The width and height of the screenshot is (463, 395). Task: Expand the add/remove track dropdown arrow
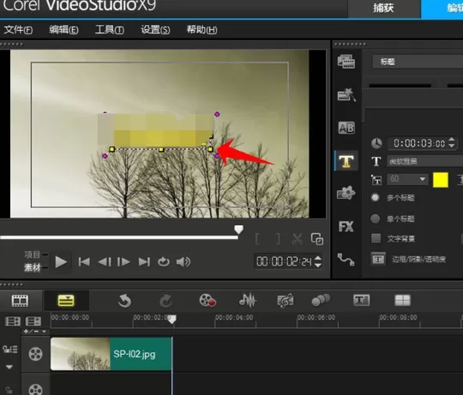[44, 332]
